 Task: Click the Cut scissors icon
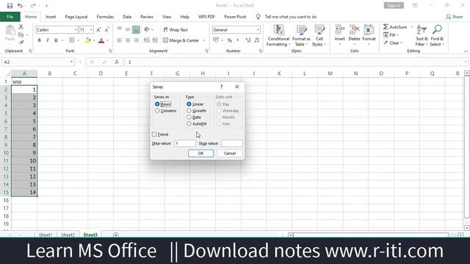21,27
